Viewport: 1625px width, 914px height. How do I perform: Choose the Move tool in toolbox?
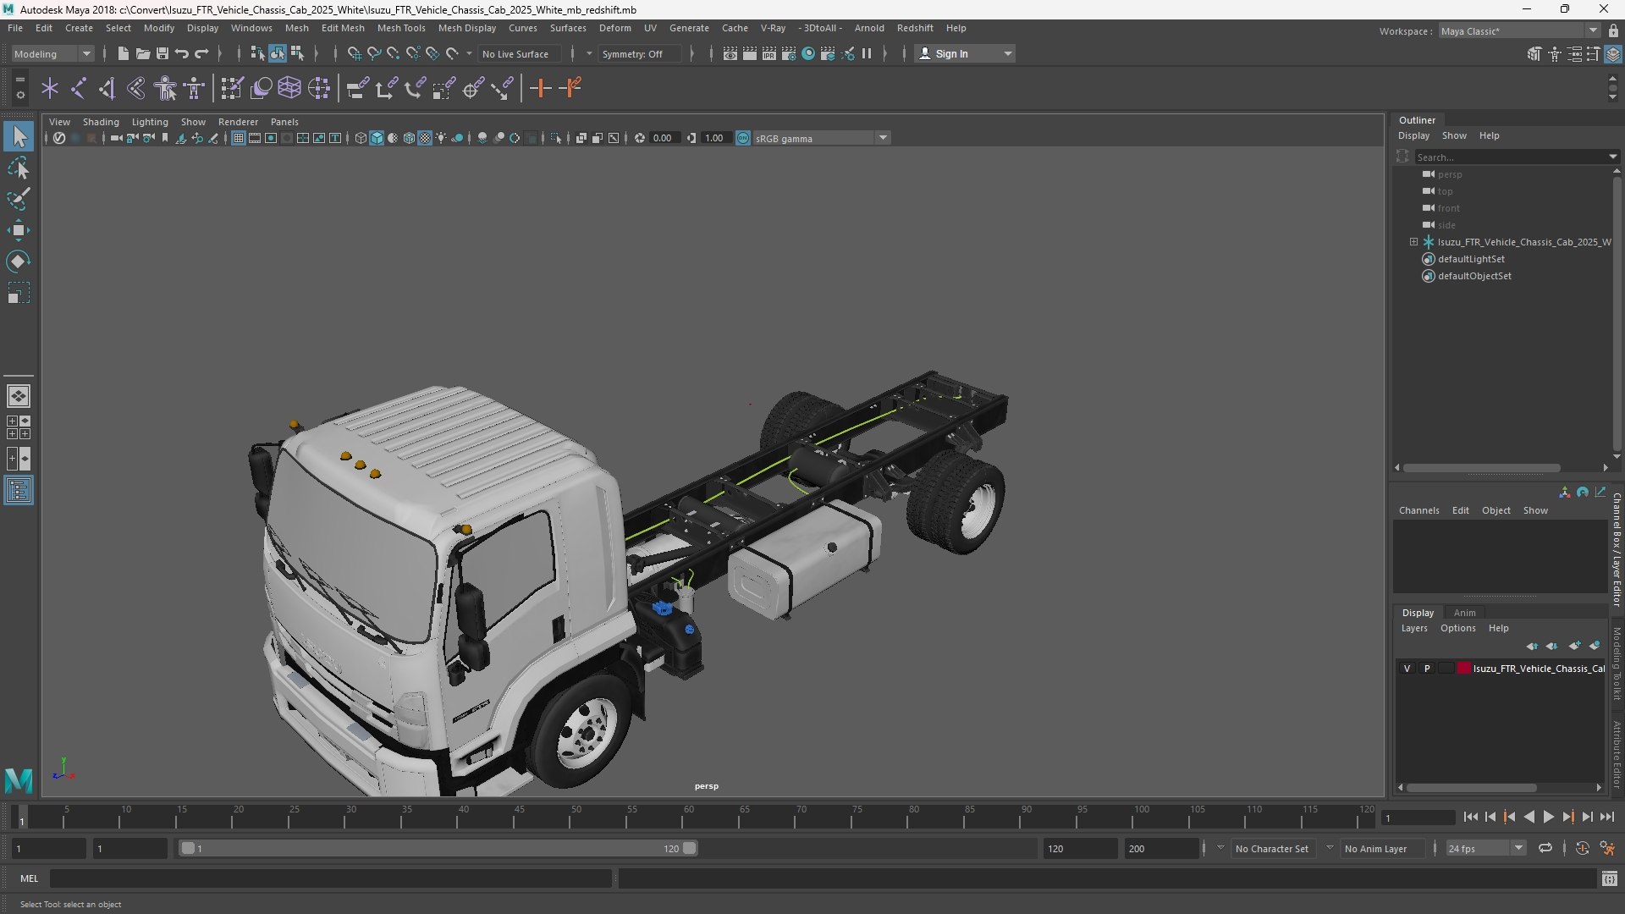[19, 230]
